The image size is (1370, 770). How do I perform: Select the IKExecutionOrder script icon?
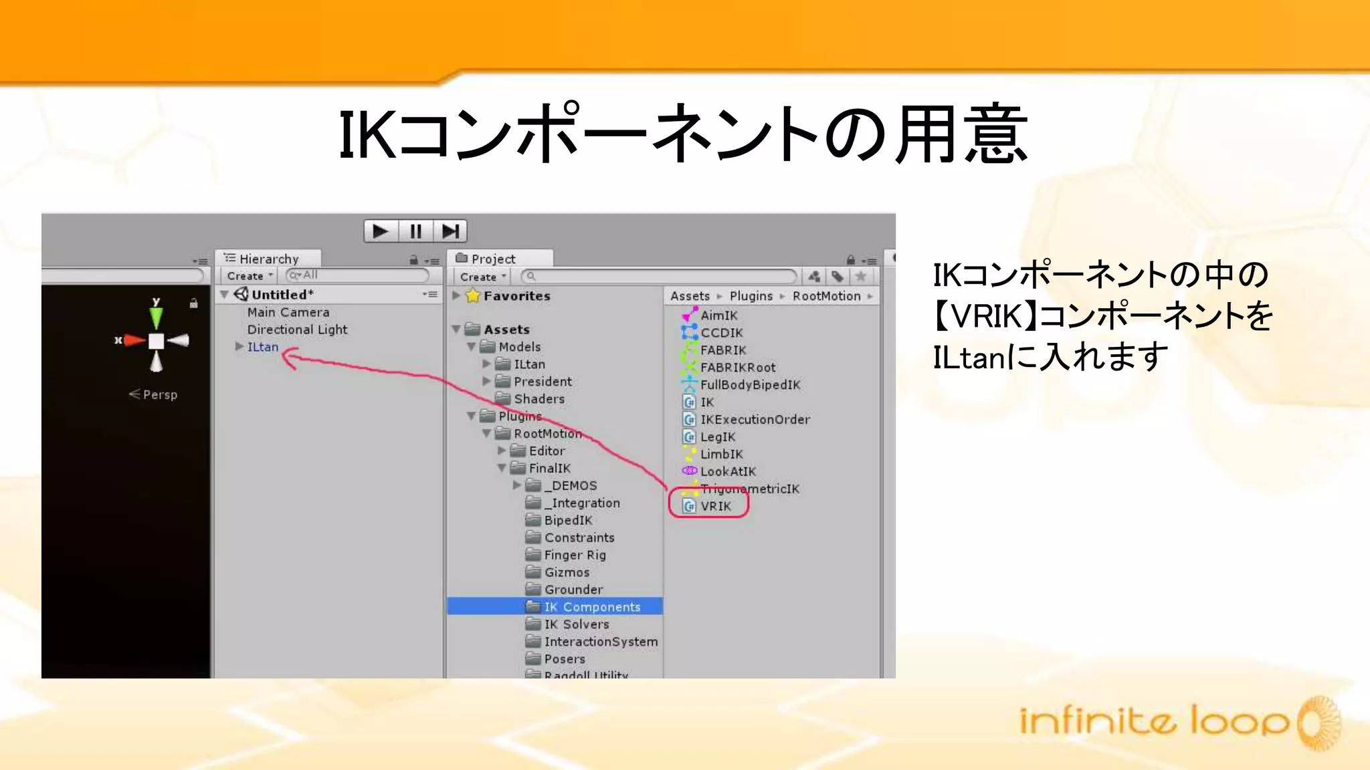coord(689,419)
